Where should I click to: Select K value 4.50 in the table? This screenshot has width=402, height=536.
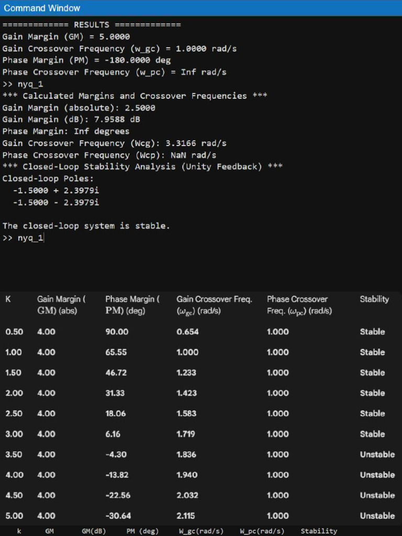pos(14,495)
